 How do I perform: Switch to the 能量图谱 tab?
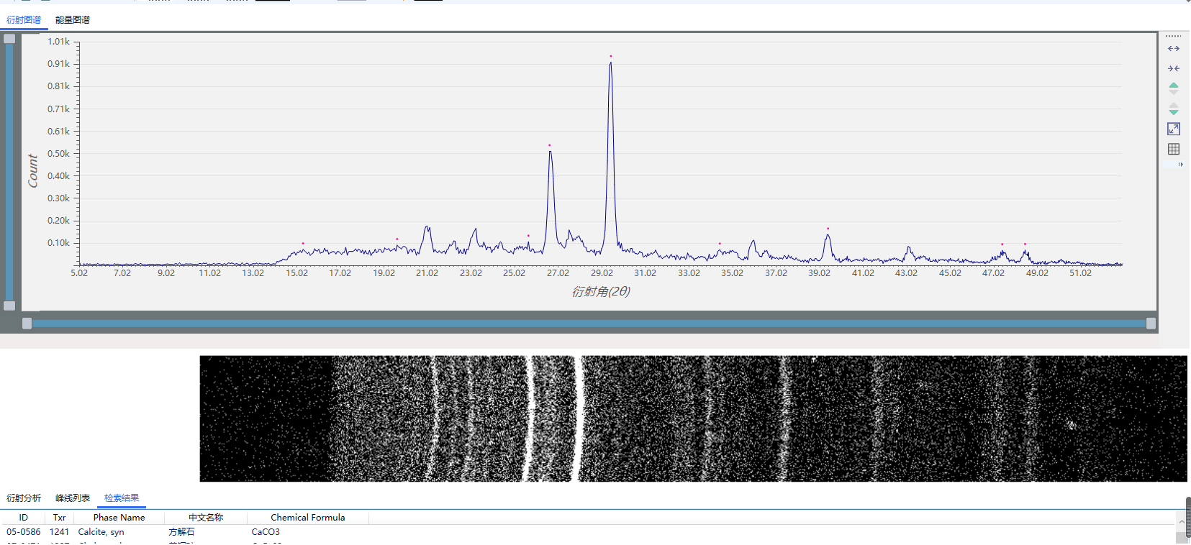72,20
